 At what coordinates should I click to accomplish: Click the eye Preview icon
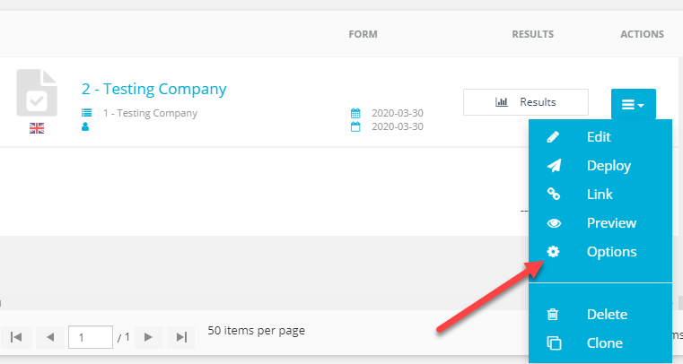(554, 223)
